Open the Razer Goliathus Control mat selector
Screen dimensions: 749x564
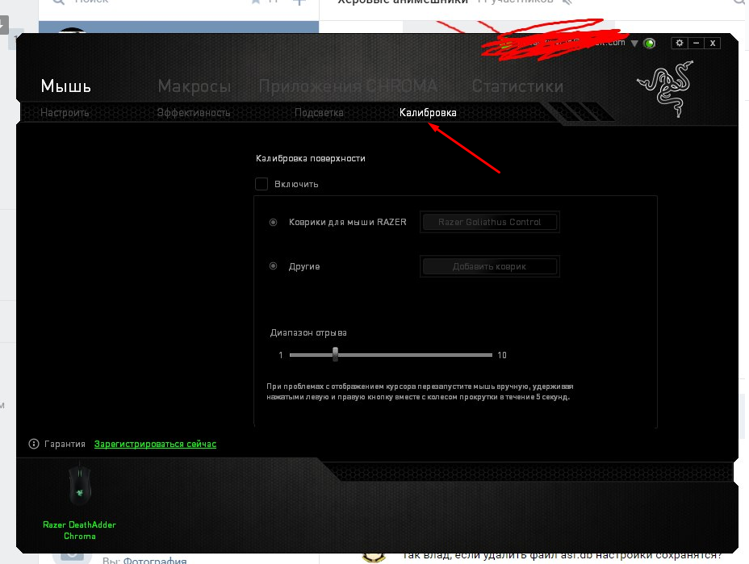[x=490, y=222]
